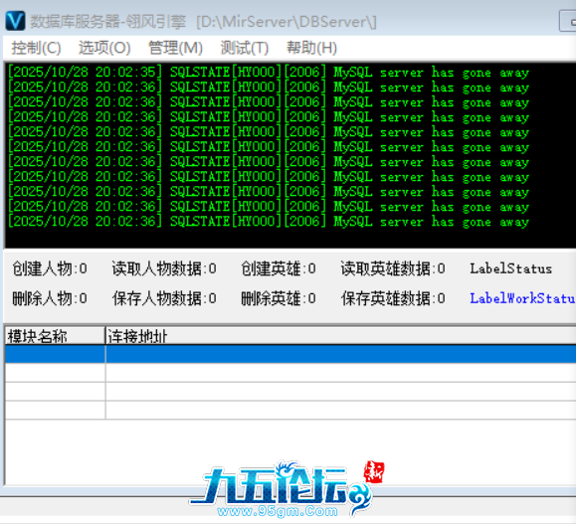This screenshot has width=576, height=524.
Task: Click the 模块名称 column header
Action: [x=55, y=336]
